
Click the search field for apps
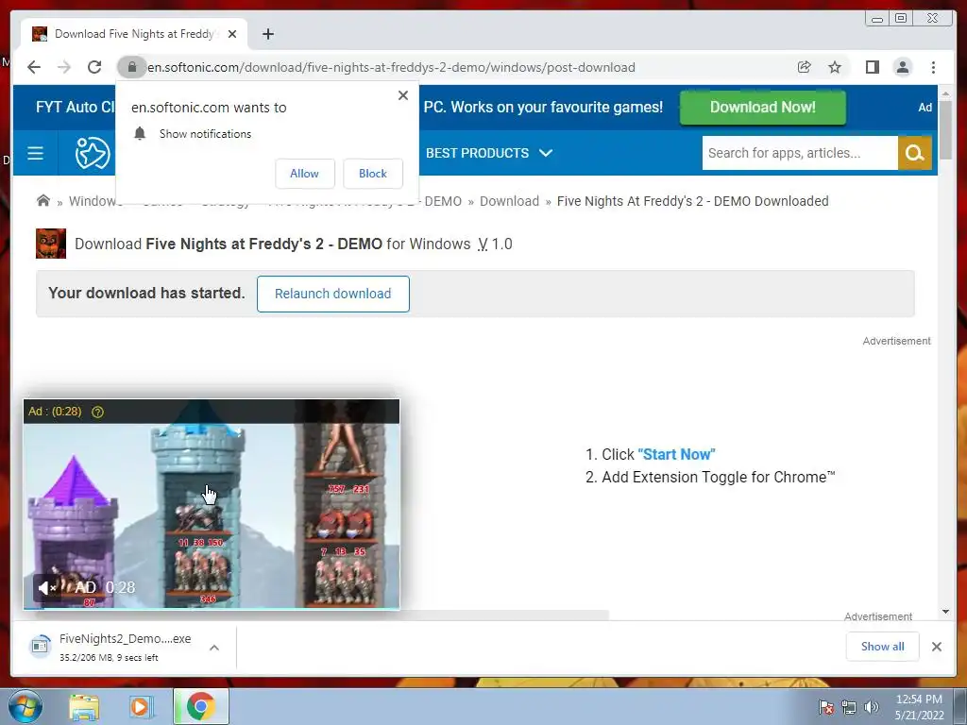tap(800, 153)
